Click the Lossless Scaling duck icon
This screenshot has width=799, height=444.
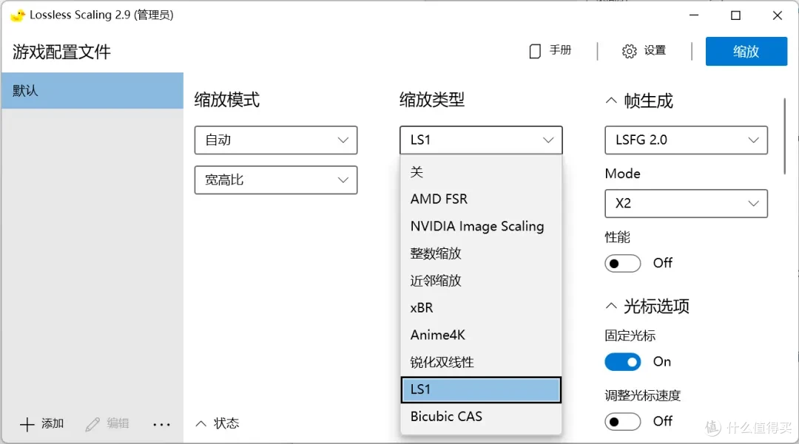pos(18,16)
